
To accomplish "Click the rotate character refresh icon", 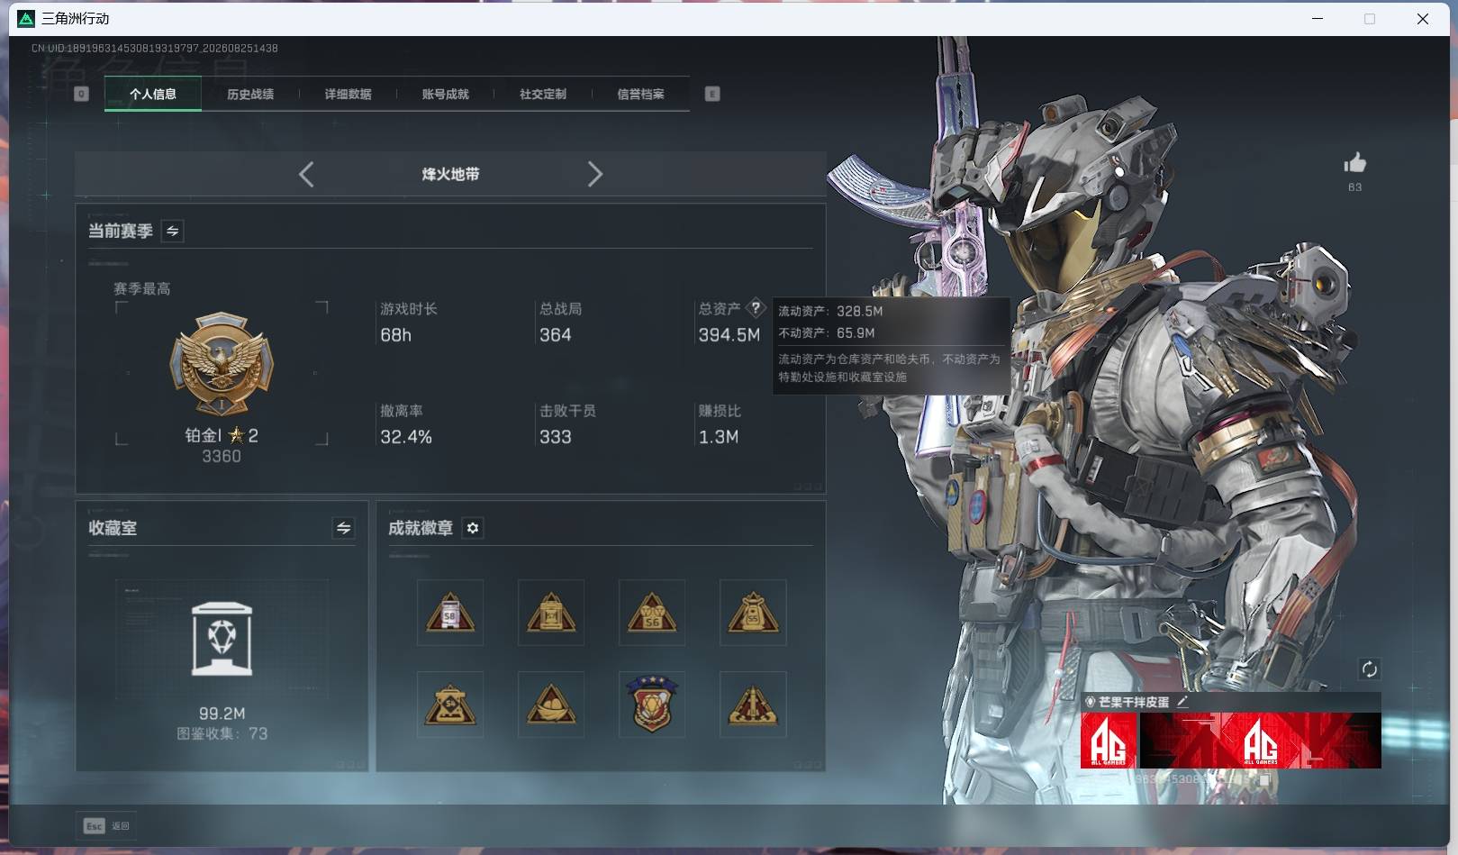I will pyautogui.click(x=1370, y=669).
